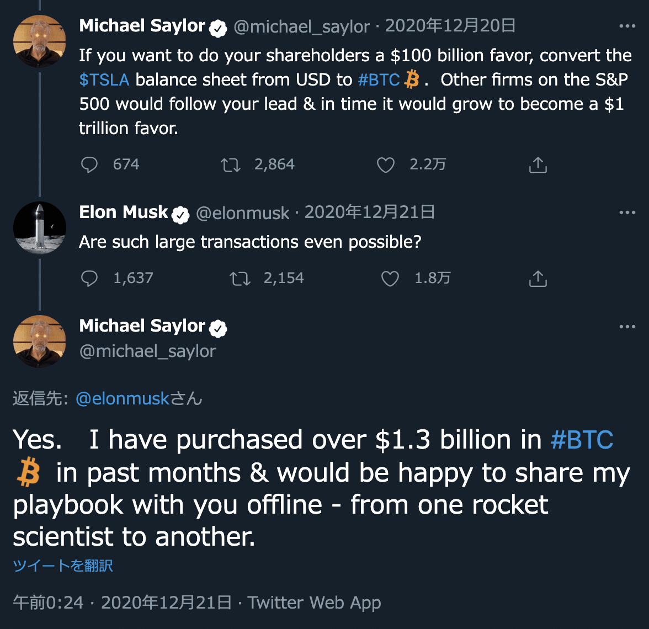Open the $TSLA cashtag link
Image resolution: width=649 pixels, height=629 pixels.
[x=104, y=80]
